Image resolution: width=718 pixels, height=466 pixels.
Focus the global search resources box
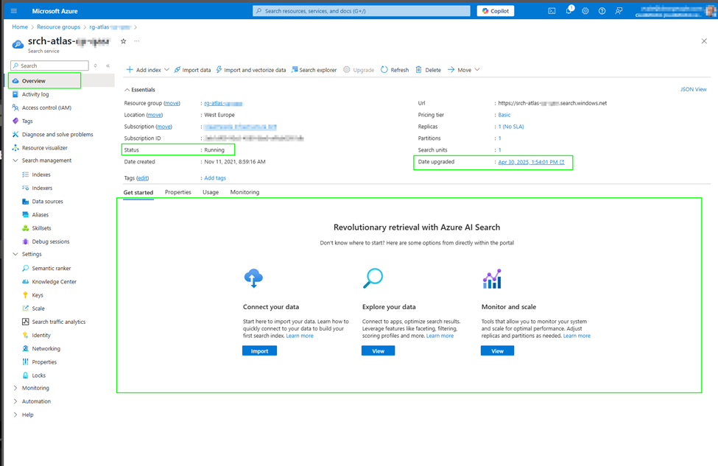[x=362, y=11]
